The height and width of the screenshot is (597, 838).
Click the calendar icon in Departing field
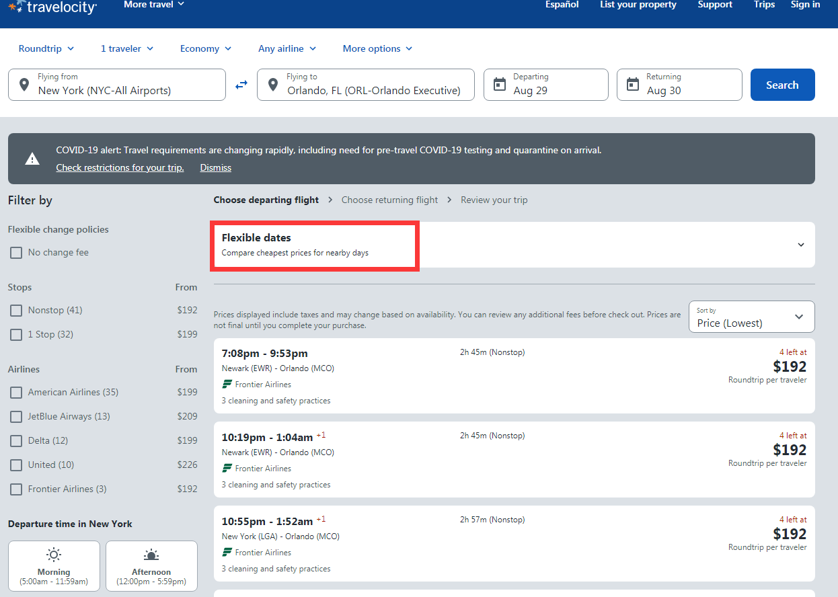(x=500, y=85)
